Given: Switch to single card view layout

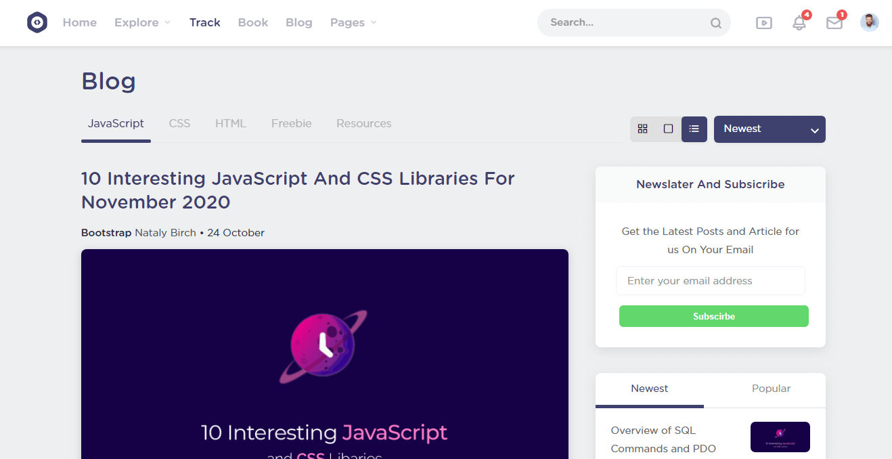Looking at the screenshot, I should [668, 129].
